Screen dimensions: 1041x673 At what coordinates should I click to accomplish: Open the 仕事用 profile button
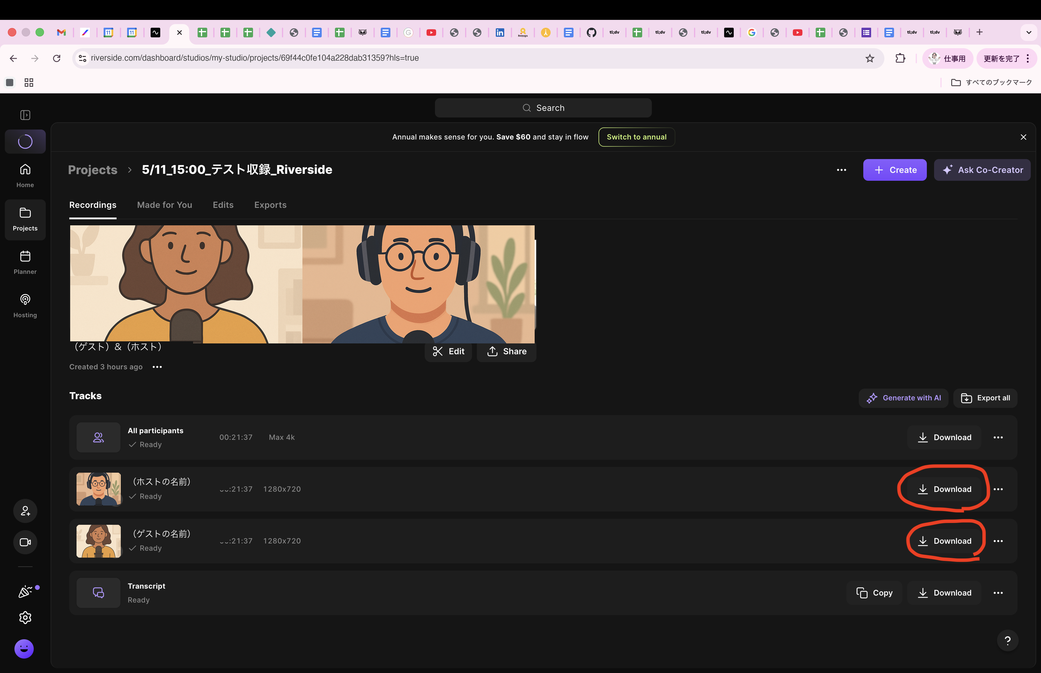[948, 58]
